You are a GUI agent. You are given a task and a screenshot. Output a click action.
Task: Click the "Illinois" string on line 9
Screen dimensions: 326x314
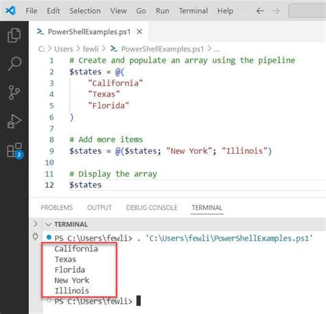tap(244, 151)
